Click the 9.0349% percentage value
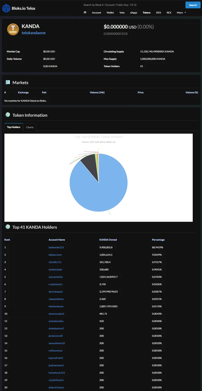The height and width of the screenshot is (391, 202). pos(157,255)
